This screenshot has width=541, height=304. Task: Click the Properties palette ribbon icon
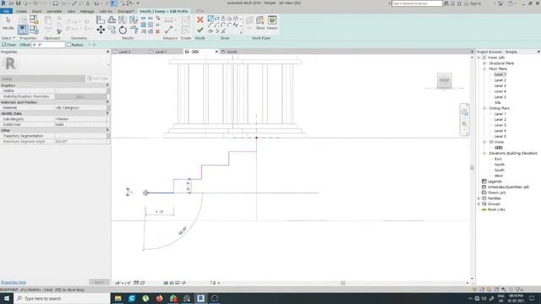[x=23, y=30]
